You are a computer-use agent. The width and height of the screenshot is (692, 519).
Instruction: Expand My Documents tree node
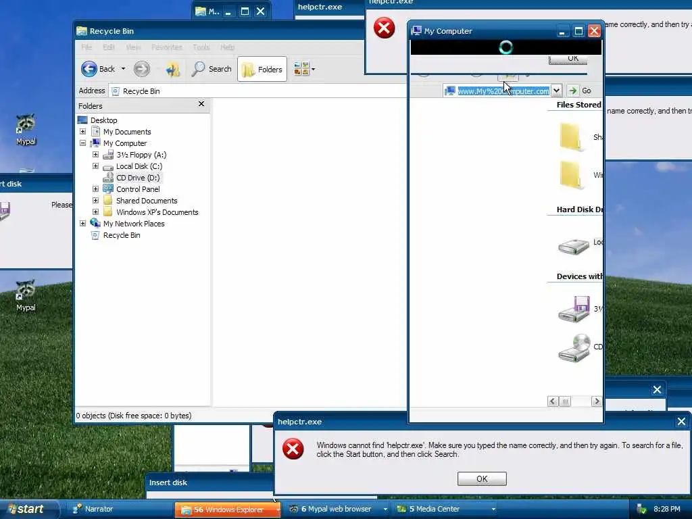tap(82, 132)
